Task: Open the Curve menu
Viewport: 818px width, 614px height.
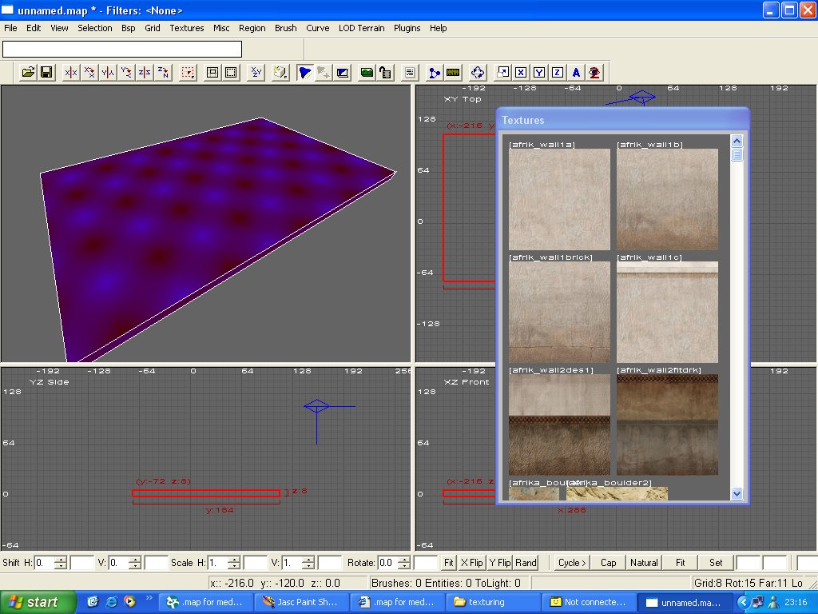Action: pos(317,28)
